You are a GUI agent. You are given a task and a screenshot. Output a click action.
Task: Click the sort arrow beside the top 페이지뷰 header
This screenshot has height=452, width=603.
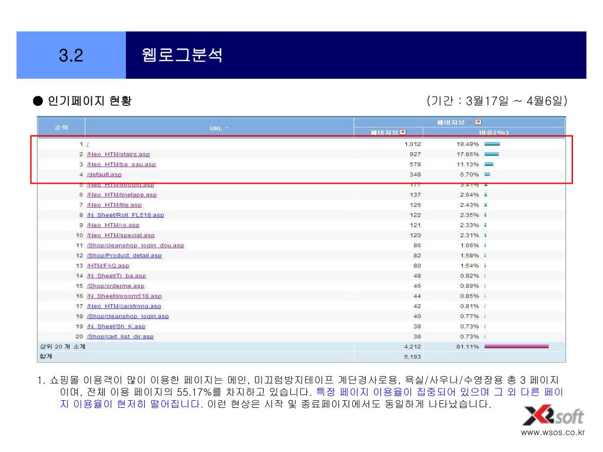[x=470, y=122]
